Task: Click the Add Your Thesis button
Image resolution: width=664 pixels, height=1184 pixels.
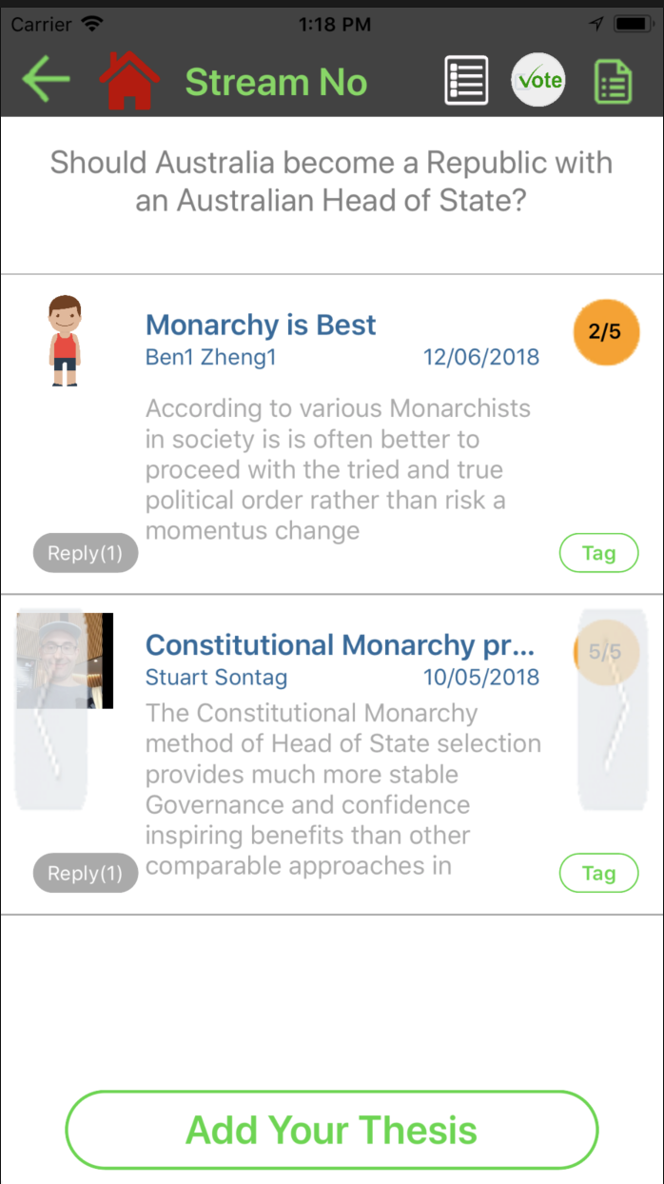Action: [x=332, y=1130]
